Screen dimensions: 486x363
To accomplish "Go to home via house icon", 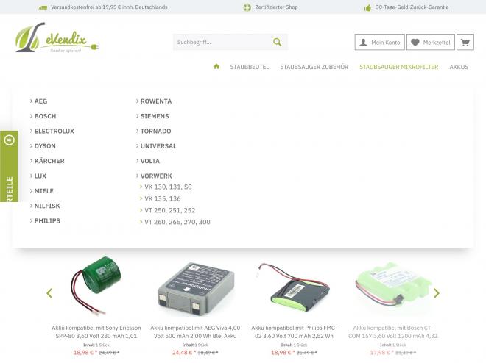I will (x=216, y=66).
